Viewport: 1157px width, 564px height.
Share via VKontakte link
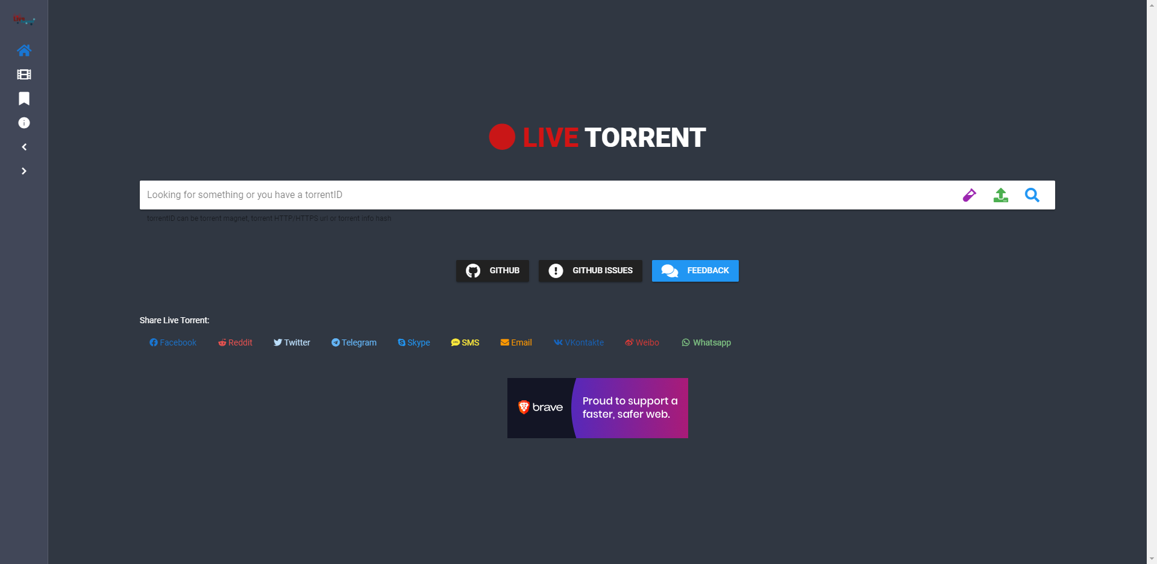(578, 342)
